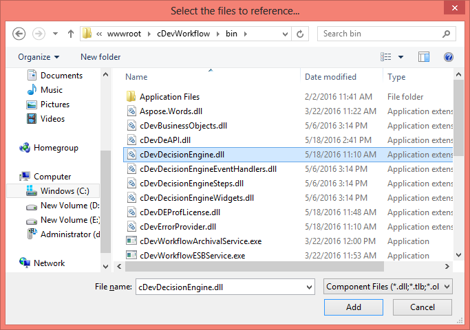Select cDevWorkflowArchivalService.exe file
This screenshot has width=470, height=330.
coord(200,241)
